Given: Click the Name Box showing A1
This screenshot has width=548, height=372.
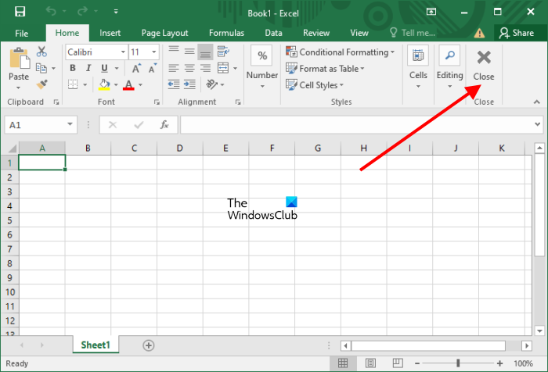Looking at the screenshot, I should (41, 125).
